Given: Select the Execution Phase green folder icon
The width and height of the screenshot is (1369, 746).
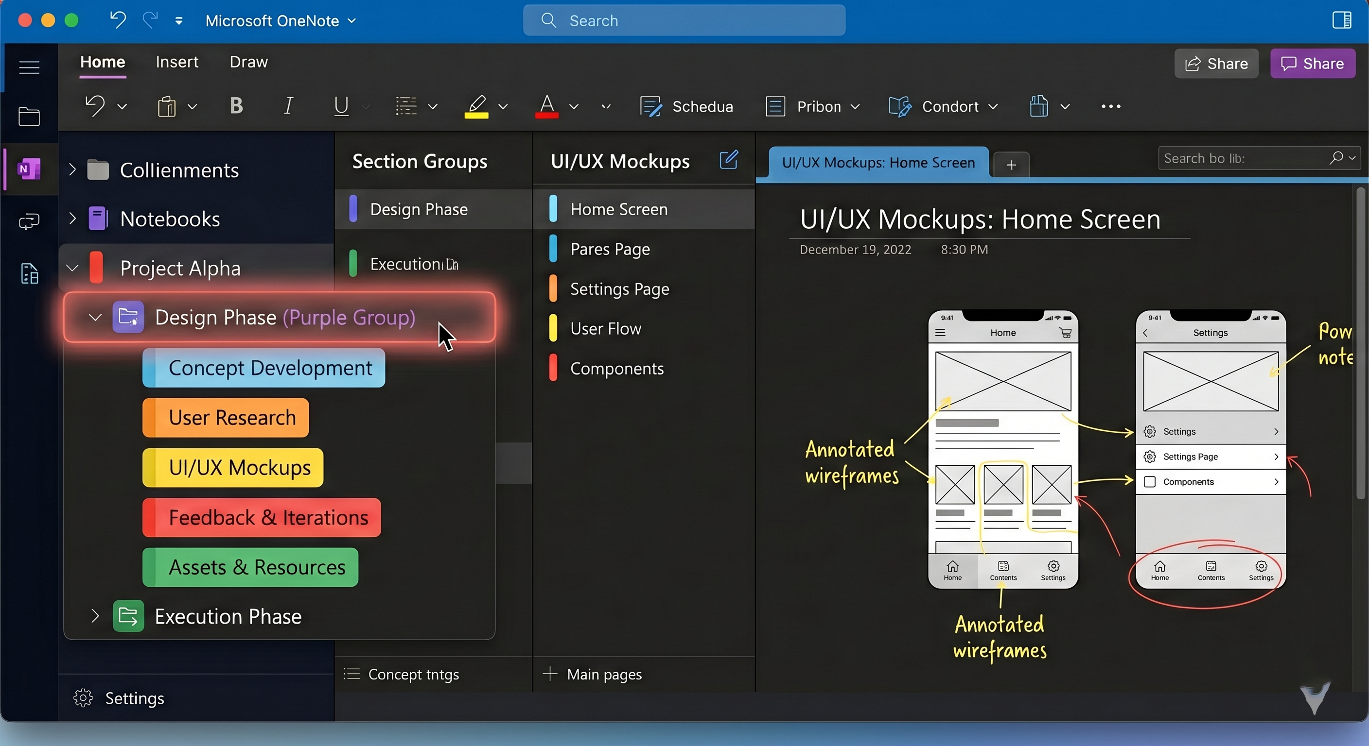Looking at the screenshot, I should tap(128, 616).
